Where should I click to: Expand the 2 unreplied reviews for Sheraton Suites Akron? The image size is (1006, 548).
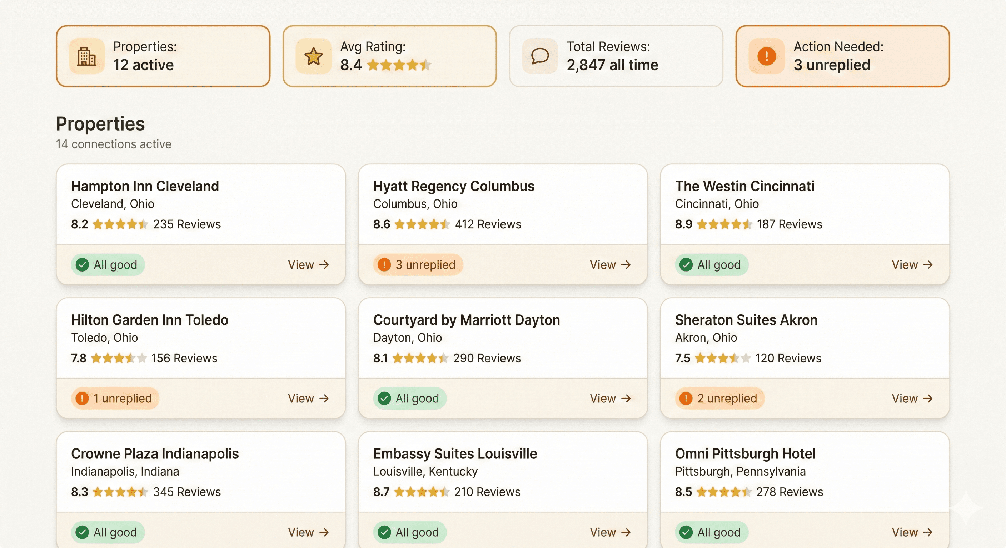click(719, 398)
